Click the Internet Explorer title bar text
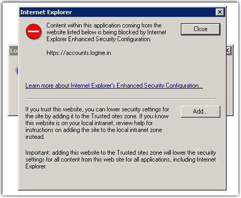This screenshot has width=241, height=198. (x=46, y=12)
